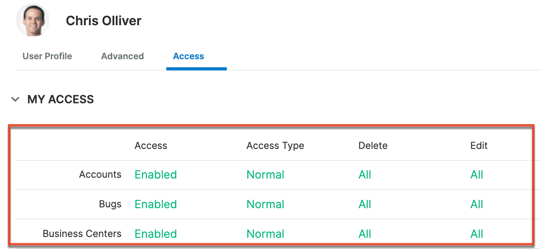
Task: Click Bugs Access Type 'Normal' value
Action: click(x=265, y=205)
